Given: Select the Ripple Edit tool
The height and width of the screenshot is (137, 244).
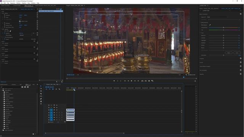Looking at the screenshot, I should [x=41, y=91].
